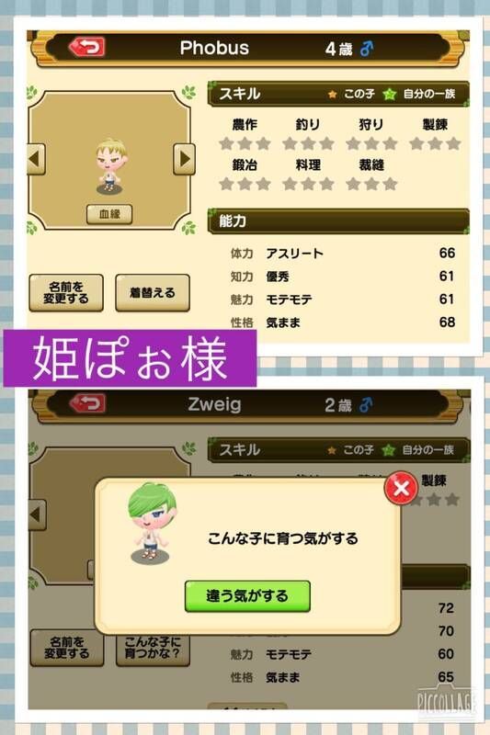Click the green star 自分の一族 legend icon
Viewport: 490px width, 735px height.
389,95
